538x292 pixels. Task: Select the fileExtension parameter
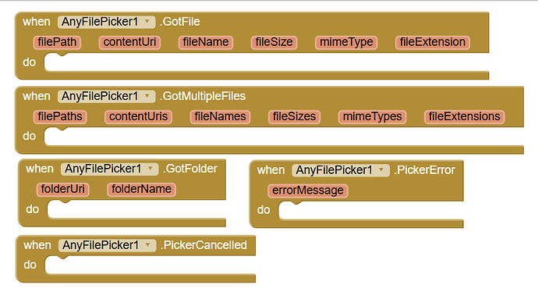[x=432, y=43]
